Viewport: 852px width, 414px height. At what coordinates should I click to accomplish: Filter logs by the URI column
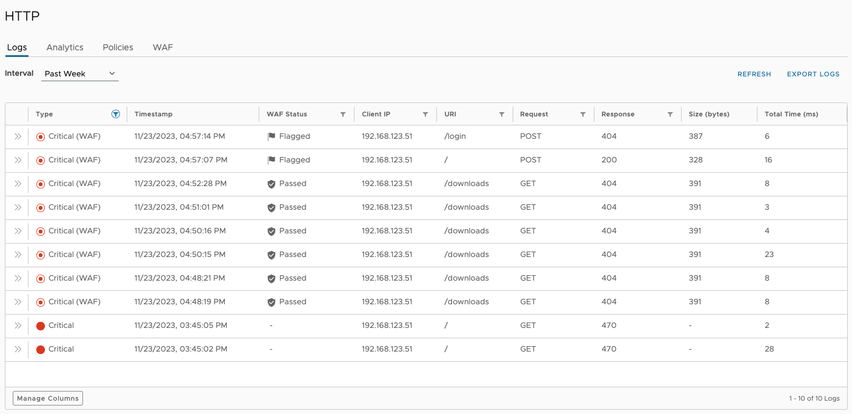coord(502,114)
